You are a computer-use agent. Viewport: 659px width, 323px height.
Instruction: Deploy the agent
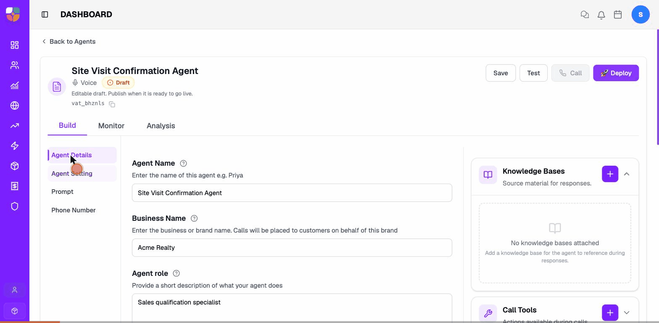pyautogui.click(x=616, y=73)
